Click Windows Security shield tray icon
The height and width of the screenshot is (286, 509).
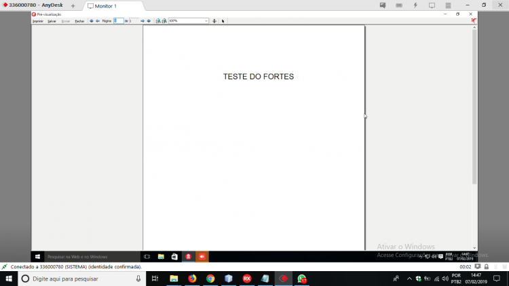418,279
